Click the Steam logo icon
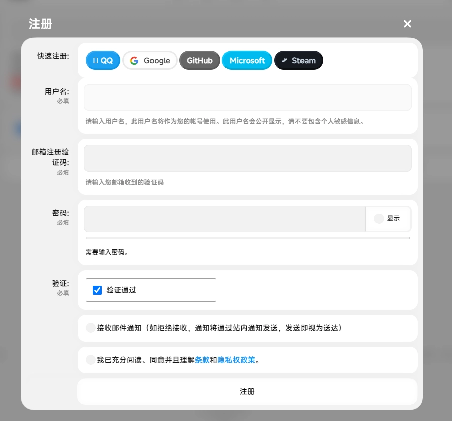This screenshot has width=452, height=421. [284, 61]
